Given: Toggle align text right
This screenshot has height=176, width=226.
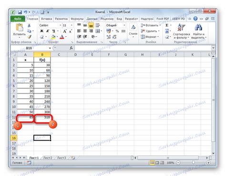Looking at the screenshot, I should click(91, 31).
